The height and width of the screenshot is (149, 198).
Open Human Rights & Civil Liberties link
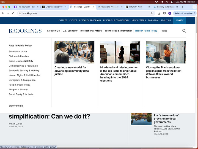(24, 75)
